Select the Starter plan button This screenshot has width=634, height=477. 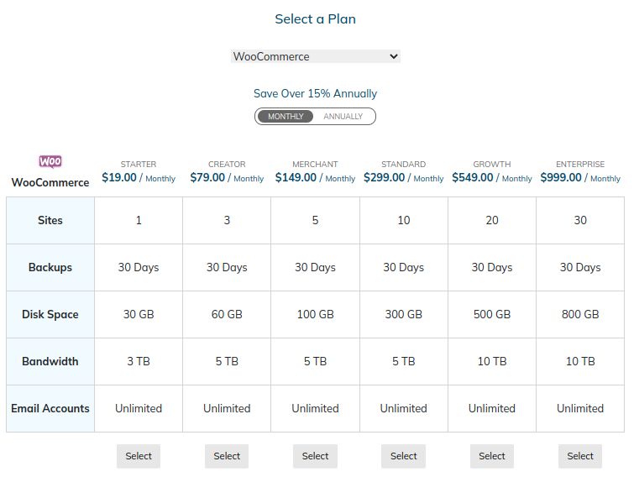[x=139, y=456]
